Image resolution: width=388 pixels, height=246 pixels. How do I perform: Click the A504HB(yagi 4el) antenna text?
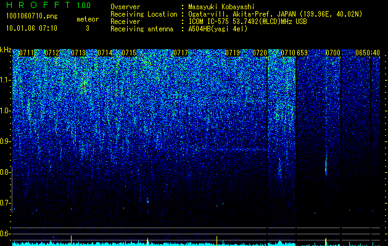(218, 29)
